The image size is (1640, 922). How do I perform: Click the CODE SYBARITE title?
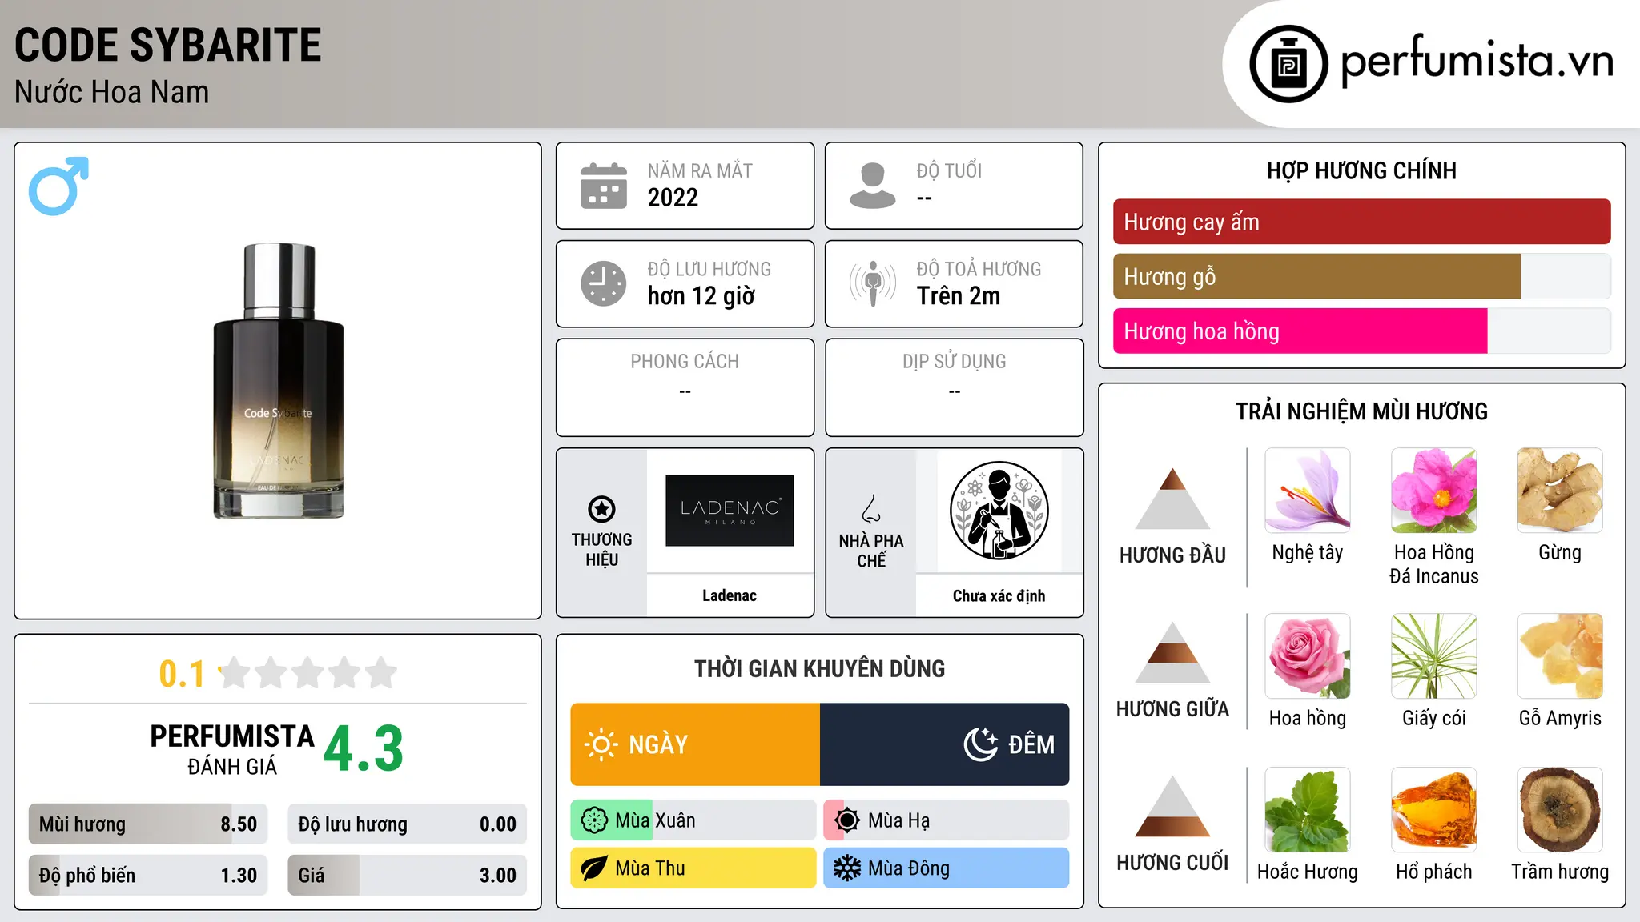[x=168, y=45]
